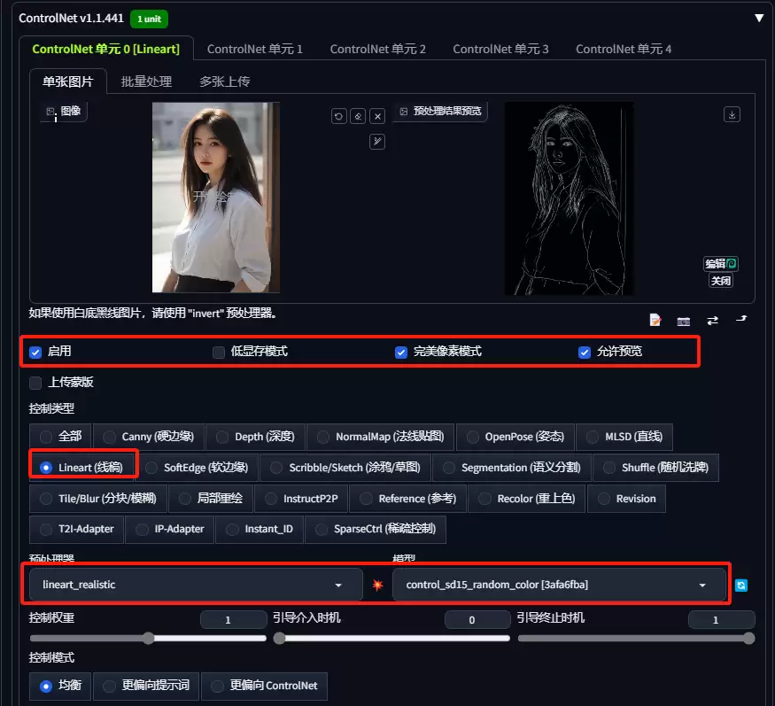Select the Canny (硬边缘) control type
Image resolution: width=775 pixels, height=706 pixels.
point(148,437)
